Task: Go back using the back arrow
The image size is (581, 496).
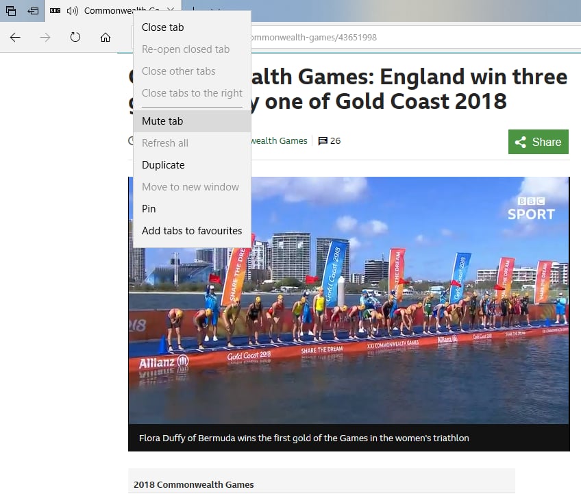Action: tap(15, 37)
